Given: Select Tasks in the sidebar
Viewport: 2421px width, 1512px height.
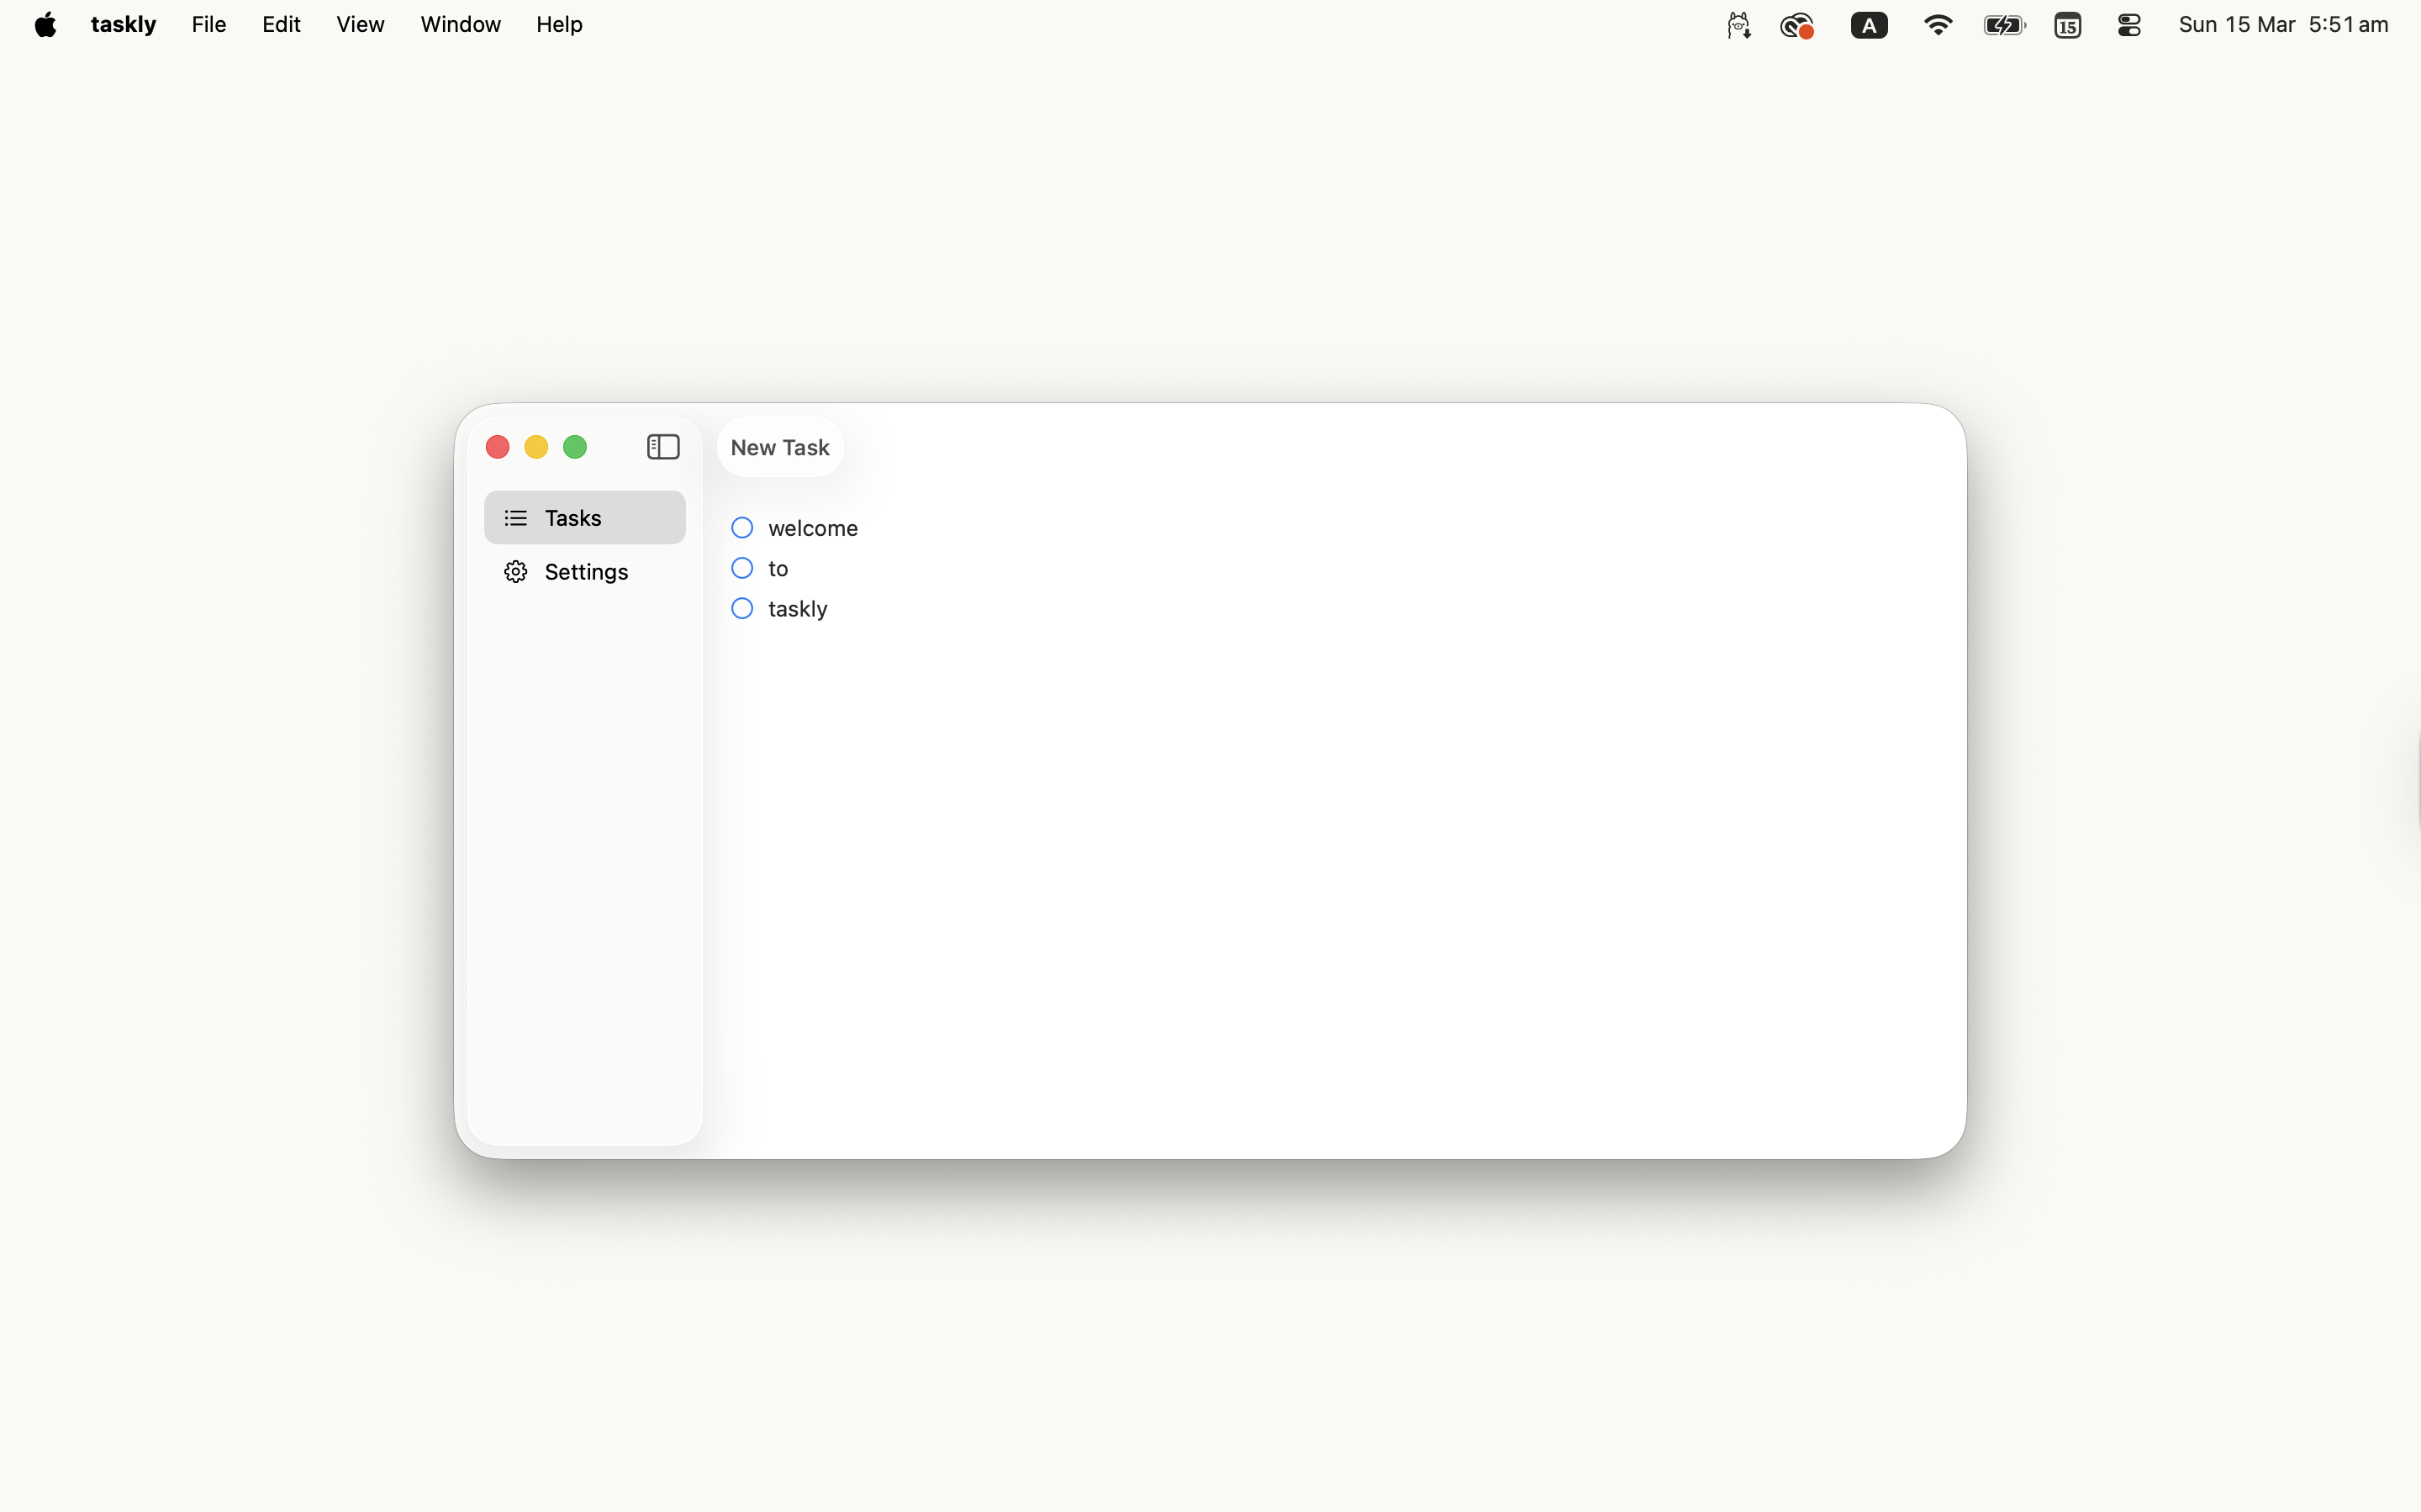Looking at the screenshot, I should [572, 517].
